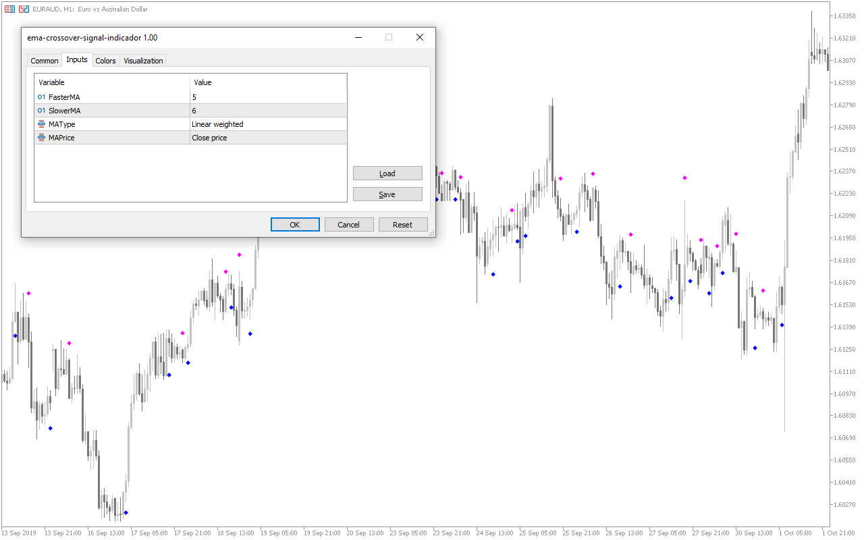Open the Colors tab
This screenshot has height=540, width=864.
point(105,61)
